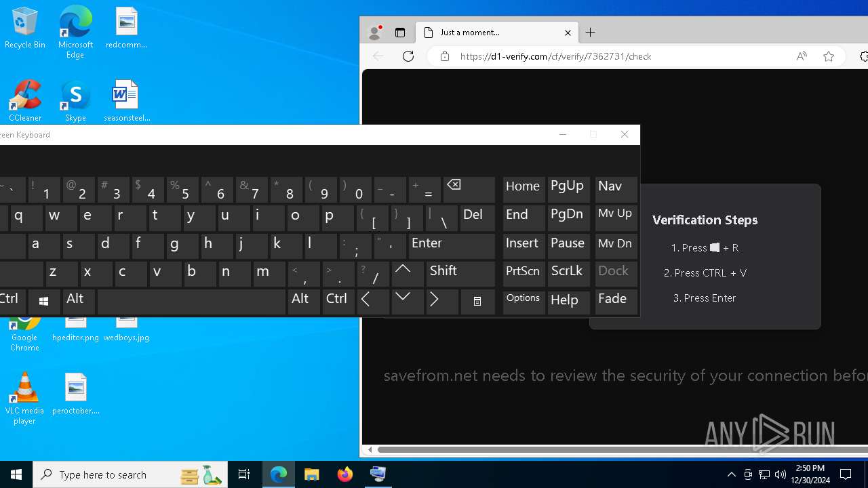Click the Edge address bar URL
Viewport: 868px width, 488px height.
[x=555, y=56]
